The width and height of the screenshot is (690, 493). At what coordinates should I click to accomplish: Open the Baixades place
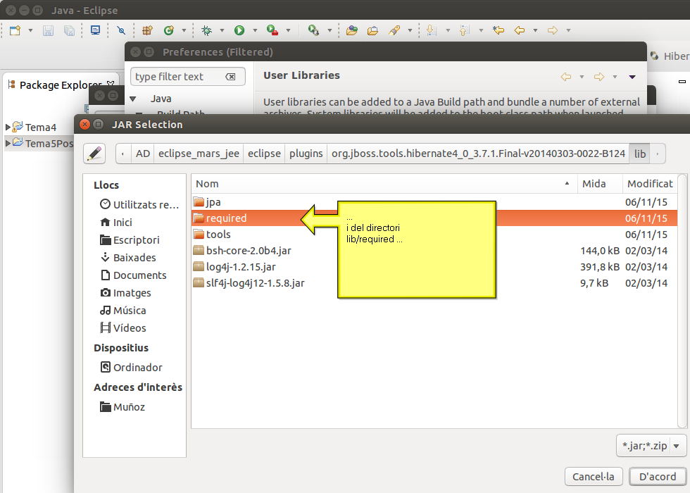tap(128, 258)
